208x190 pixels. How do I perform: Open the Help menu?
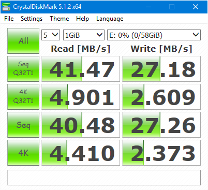pos(82,19)
